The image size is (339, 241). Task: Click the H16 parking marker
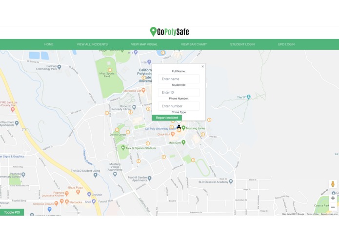tap(149, 62)
